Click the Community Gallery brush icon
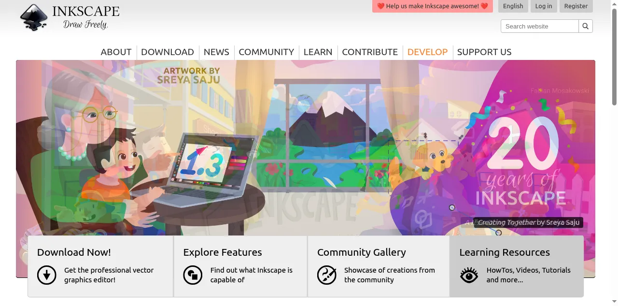 point(327,275)
